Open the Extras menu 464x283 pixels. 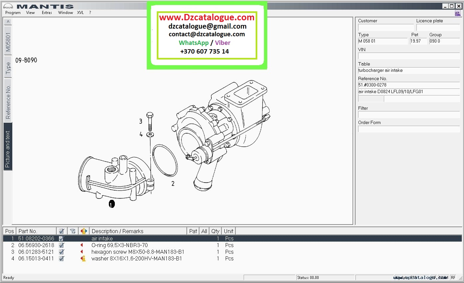click(47, 13)
